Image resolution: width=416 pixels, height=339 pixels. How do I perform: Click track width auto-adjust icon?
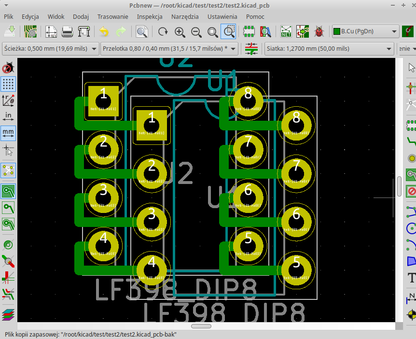(x=251, y=49)
